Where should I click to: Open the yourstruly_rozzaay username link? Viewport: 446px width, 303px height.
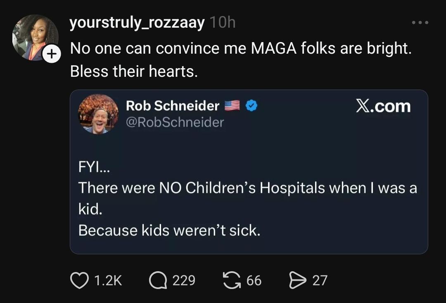137,23
